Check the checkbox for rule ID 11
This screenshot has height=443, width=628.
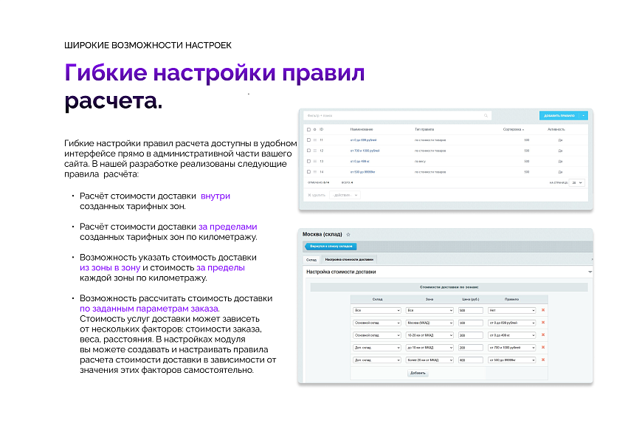coord(308,139)
